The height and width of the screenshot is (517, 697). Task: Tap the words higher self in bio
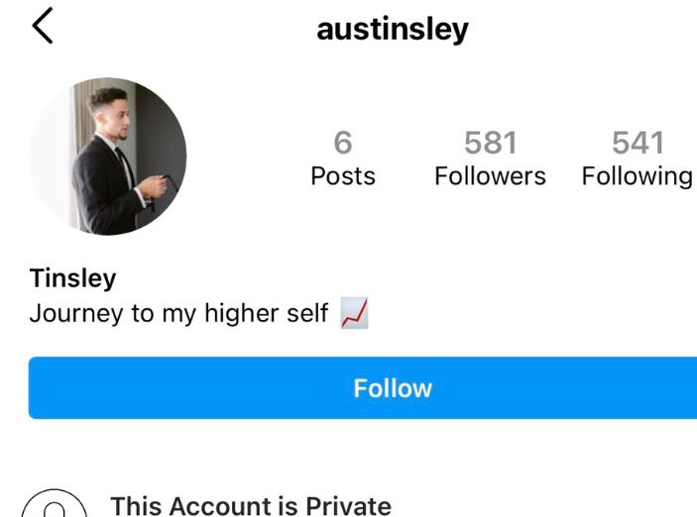pos(267,313)
